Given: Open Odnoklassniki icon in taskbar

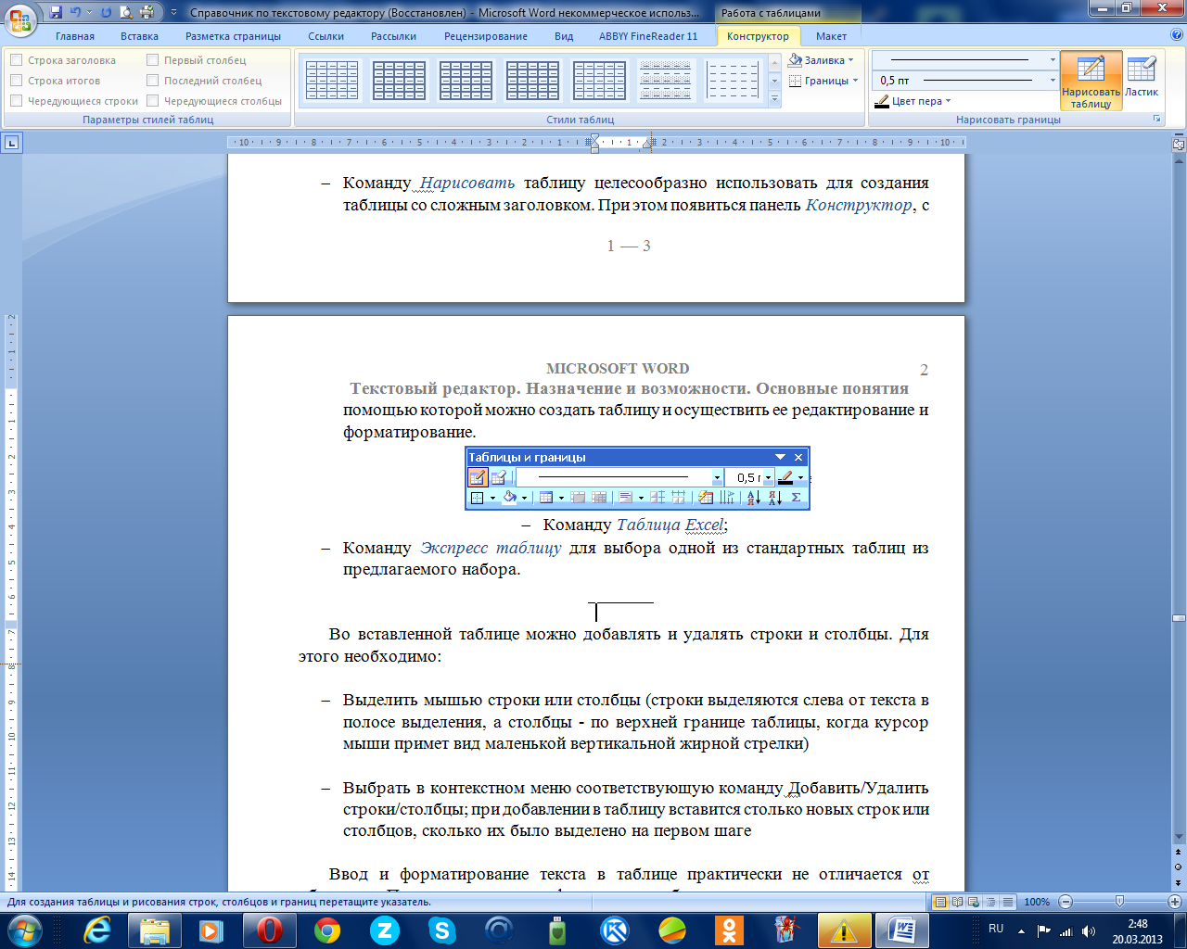Looking at the screenshot, I should coord(730,930).
